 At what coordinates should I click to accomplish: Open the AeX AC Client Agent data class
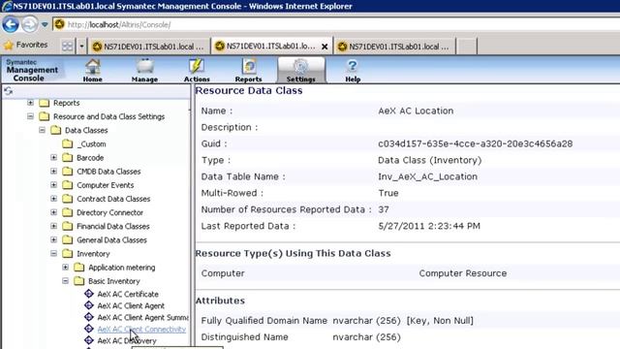(131, 306)
